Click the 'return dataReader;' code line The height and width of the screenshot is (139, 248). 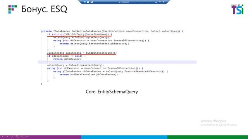(67, 59)
